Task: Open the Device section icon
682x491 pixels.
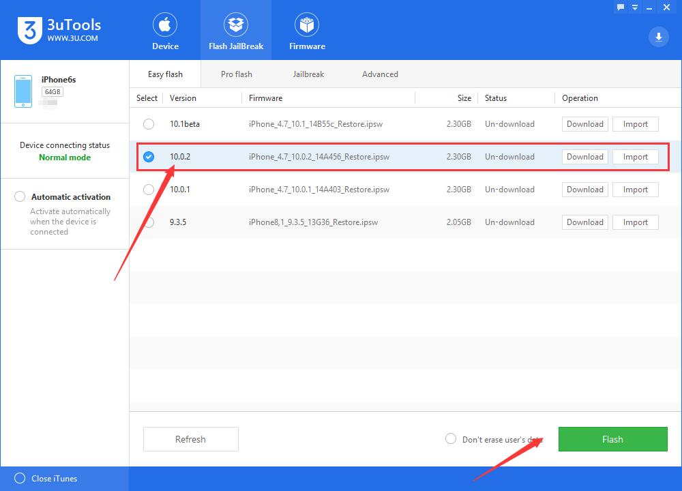Action: (x=165, y=25)
